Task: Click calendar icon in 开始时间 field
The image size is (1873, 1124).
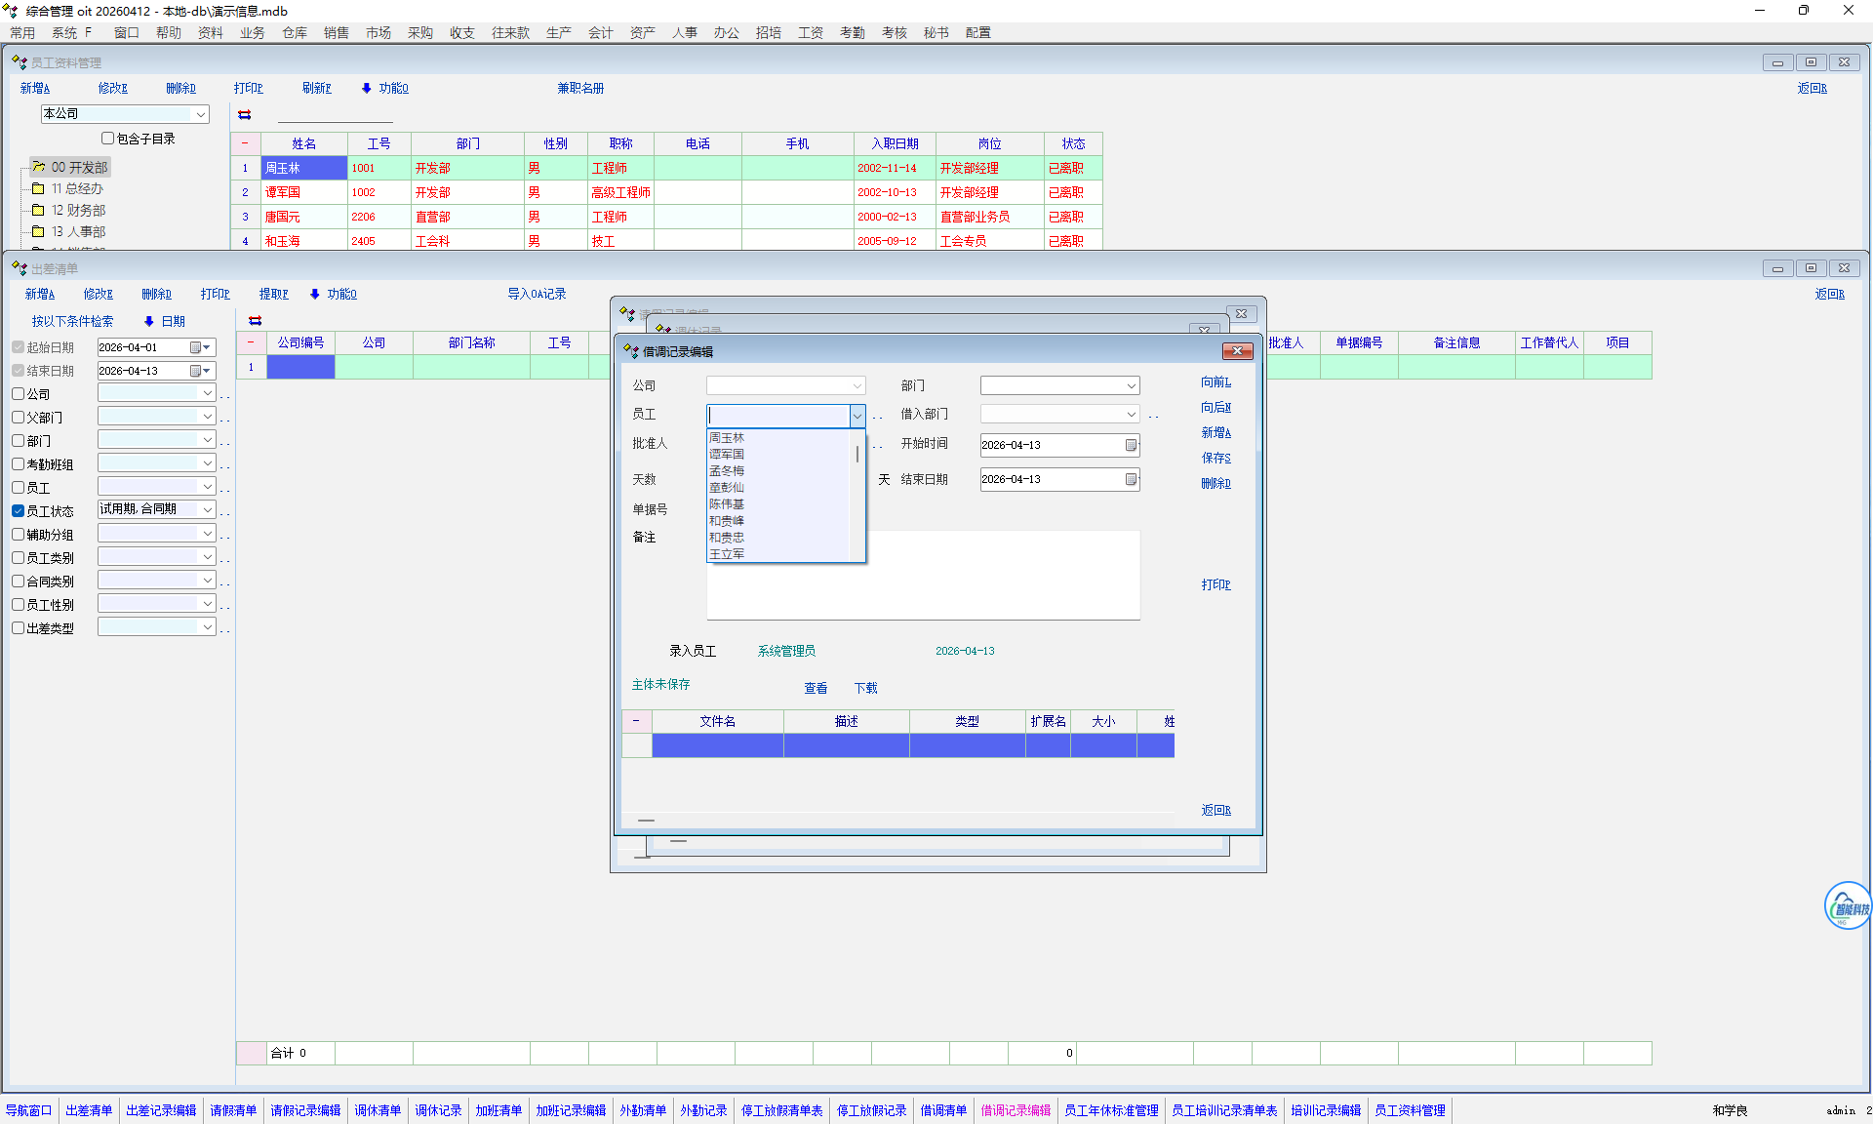Action: click(1131, 445)
